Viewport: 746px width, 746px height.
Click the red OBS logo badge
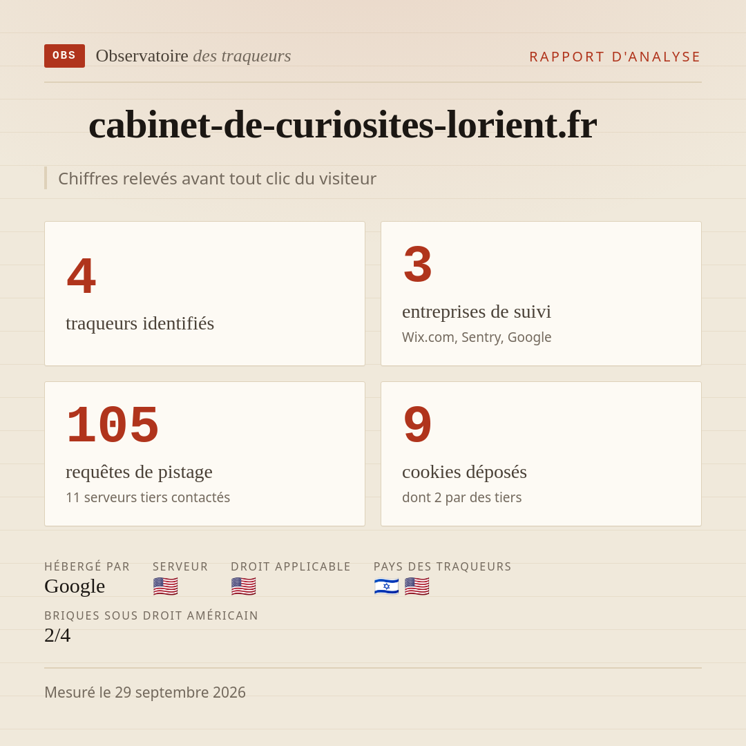65,56
